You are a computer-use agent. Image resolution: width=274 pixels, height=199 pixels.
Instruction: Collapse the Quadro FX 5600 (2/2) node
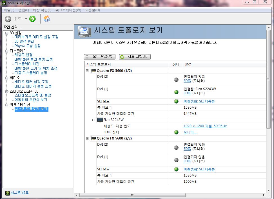click(x=87, y=138)
